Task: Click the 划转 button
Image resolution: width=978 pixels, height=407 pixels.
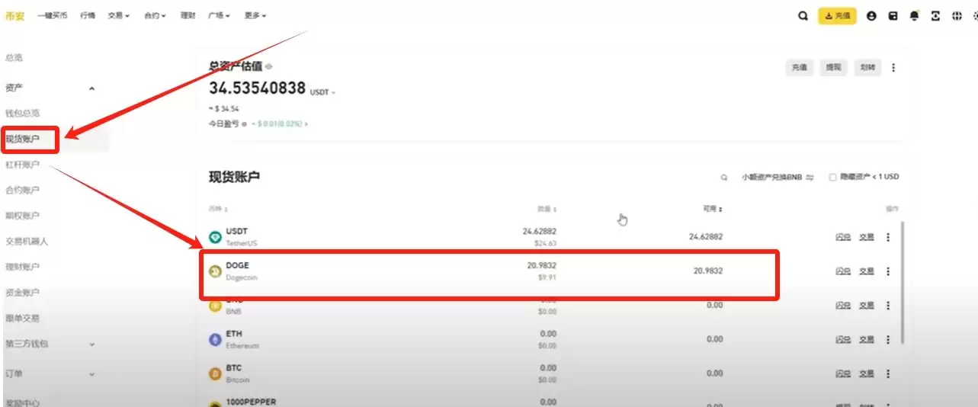Action: (867, 67)
